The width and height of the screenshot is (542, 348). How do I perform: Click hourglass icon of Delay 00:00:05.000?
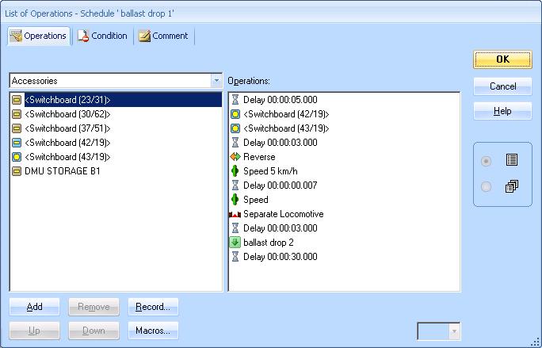(x=235, y=100)
